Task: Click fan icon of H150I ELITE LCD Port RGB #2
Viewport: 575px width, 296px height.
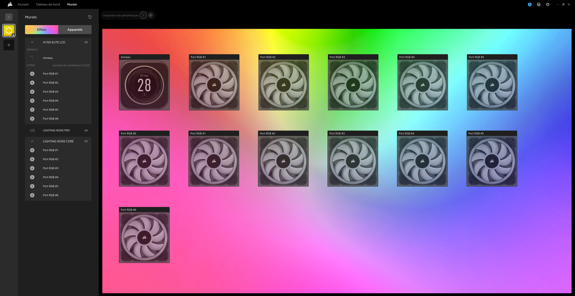Action: (x=32, y=82)
